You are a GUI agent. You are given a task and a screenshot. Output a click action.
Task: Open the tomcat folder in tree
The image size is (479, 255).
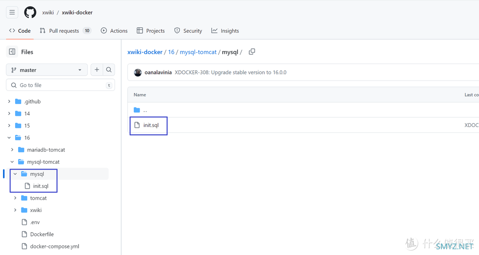tap(39, 198)
